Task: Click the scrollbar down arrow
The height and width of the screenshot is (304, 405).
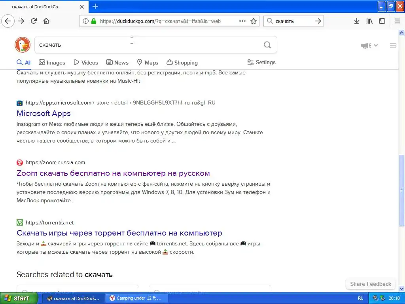Action: pyautogui.click(x=402, y=289)
